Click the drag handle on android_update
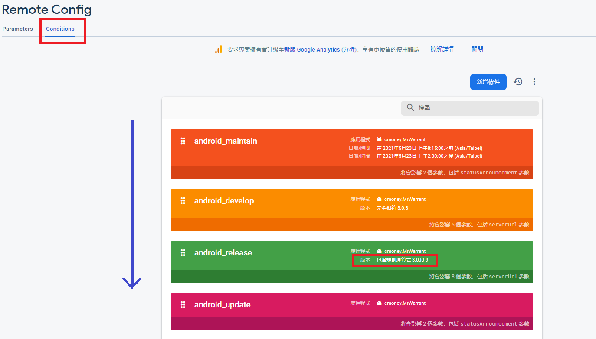The width and height of the screenshot is (596, 339). click(183, 304)
